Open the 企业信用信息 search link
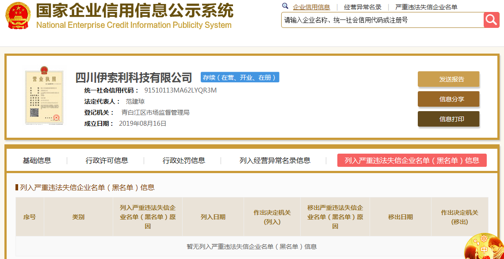 (312, 7)
